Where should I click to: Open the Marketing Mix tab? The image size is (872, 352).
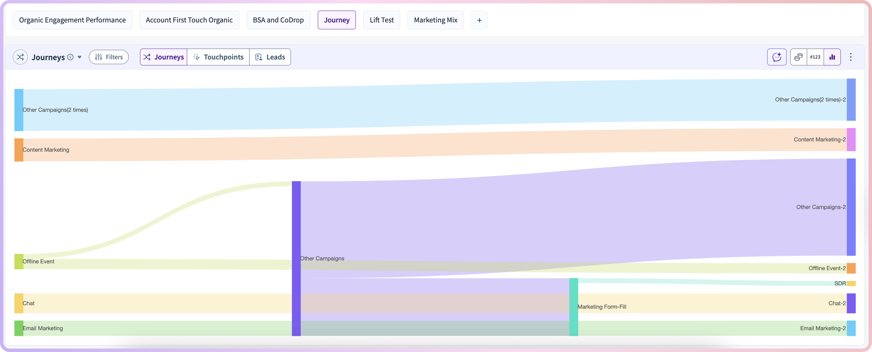435,20
